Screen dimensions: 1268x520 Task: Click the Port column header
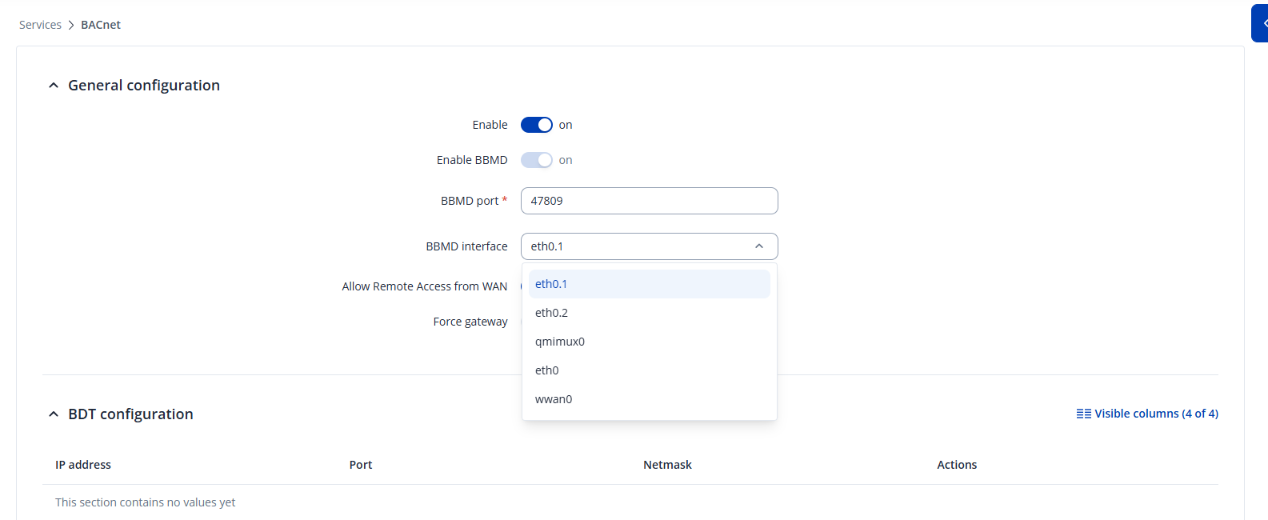click(361, 465)
